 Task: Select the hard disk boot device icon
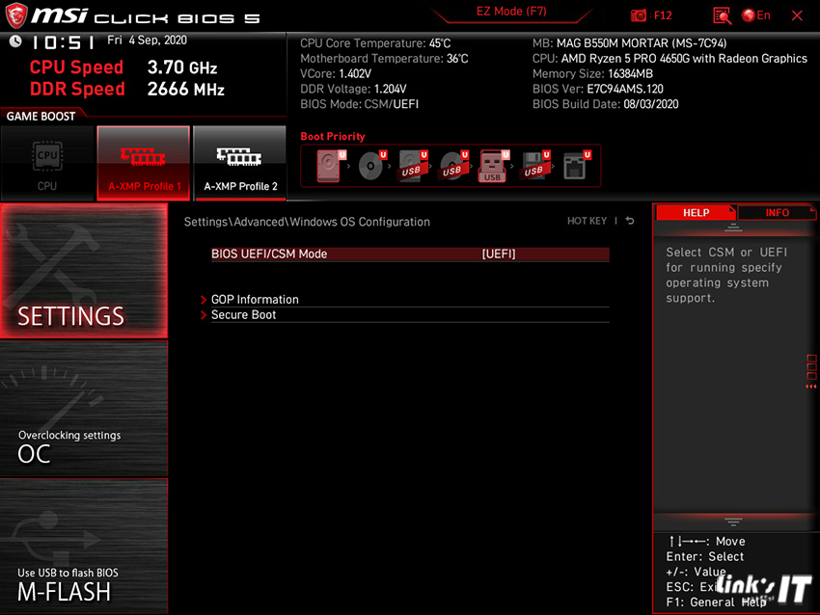tap(329, 166)
